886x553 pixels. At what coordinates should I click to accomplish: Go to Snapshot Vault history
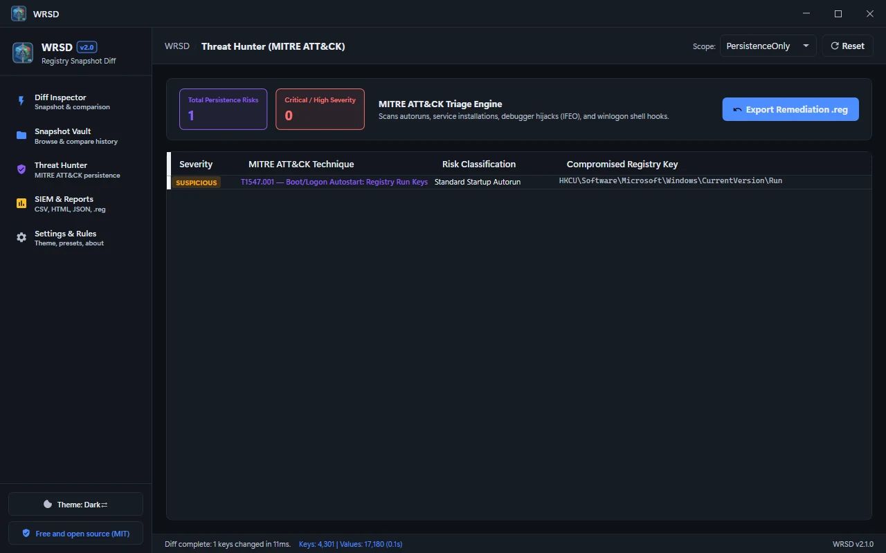(x=75, y=135)
